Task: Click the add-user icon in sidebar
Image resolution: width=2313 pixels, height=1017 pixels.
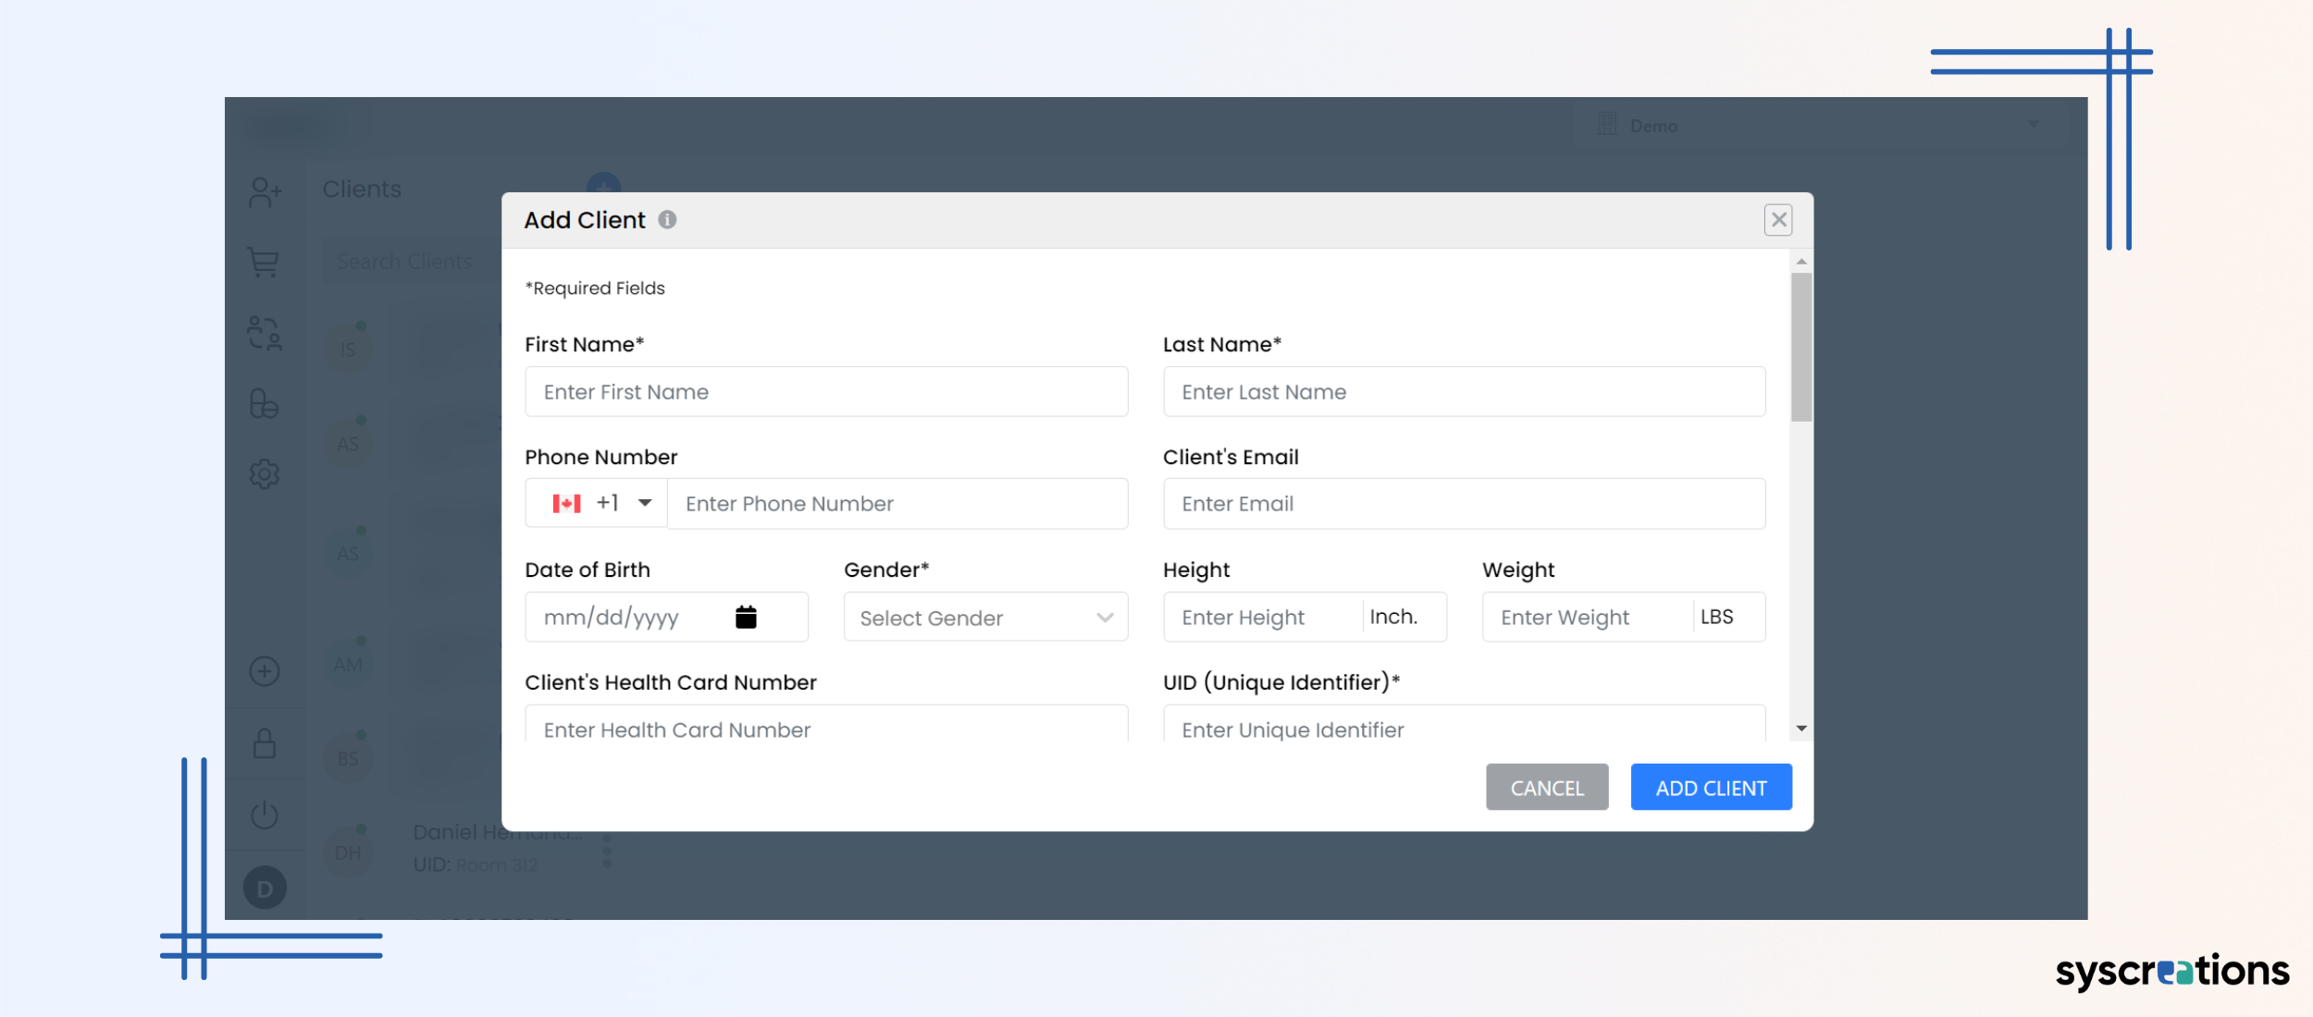Action: click(265, 192)
